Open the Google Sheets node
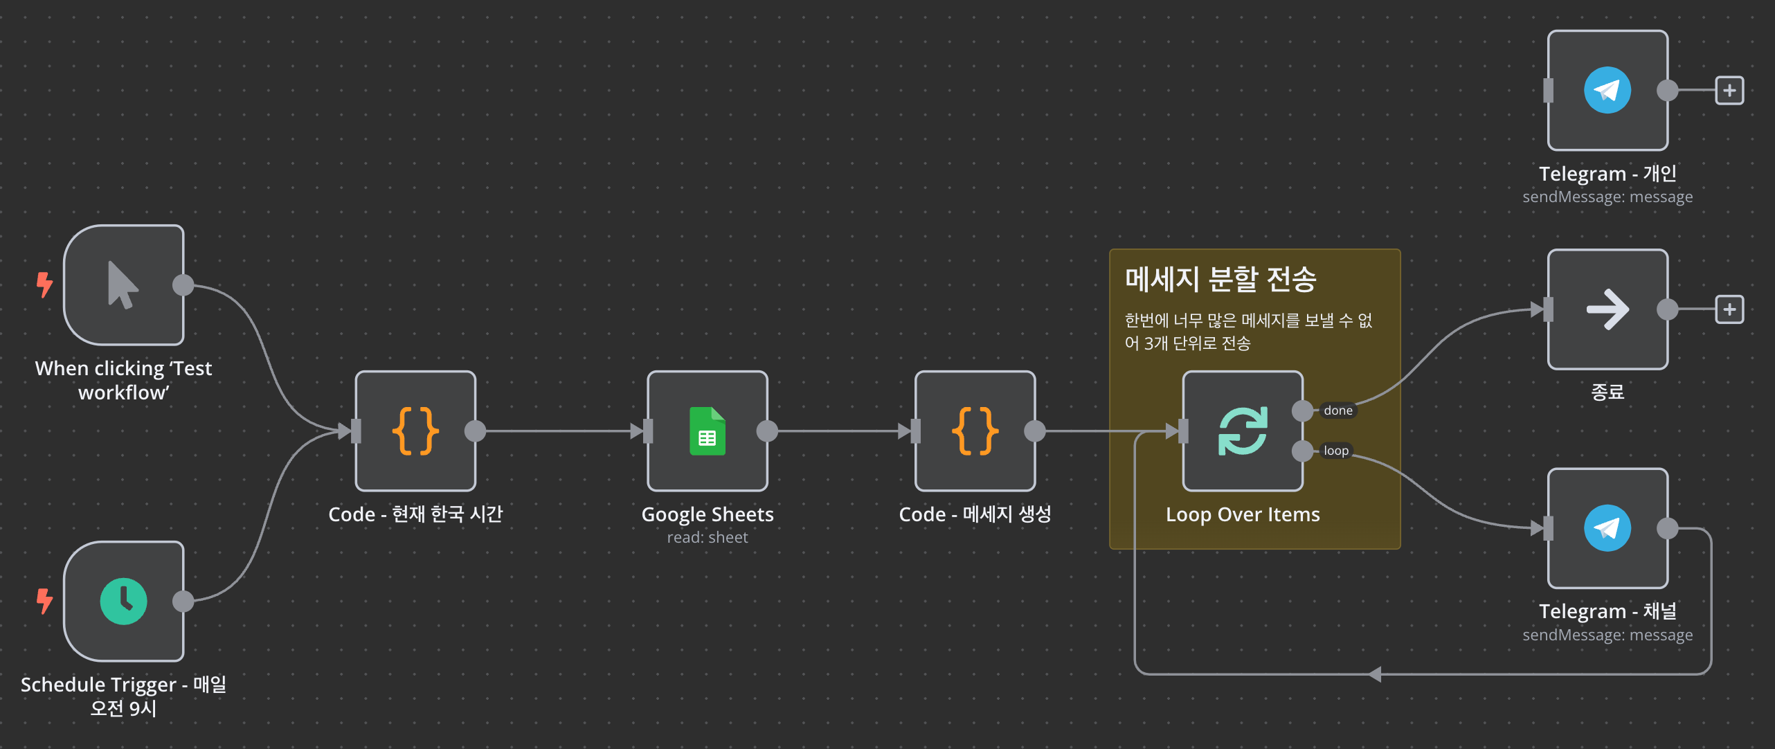The image size is (1775, 749). coord(708,431)
